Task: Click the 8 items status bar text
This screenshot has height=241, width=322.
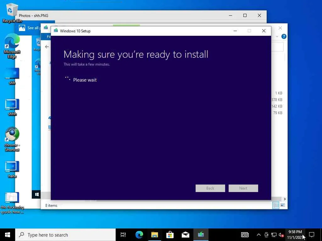Action: 51,205
